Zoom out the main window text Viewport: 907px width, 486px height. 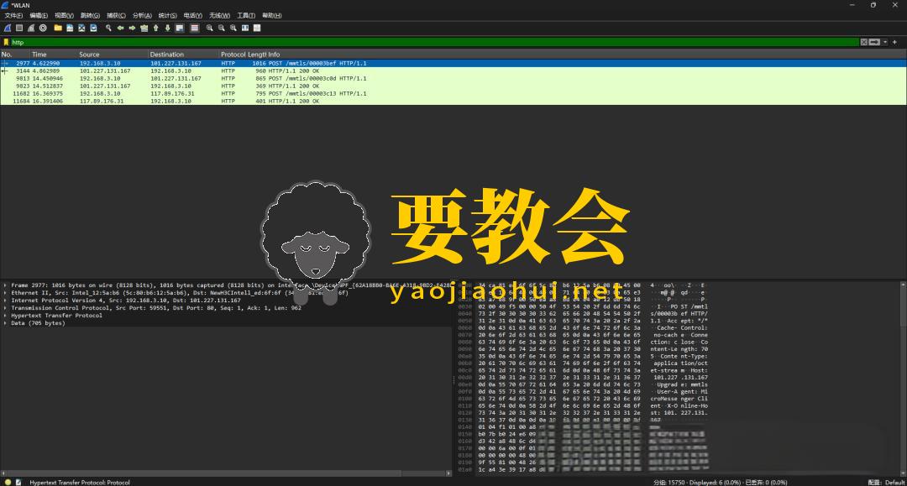[x=221, y=28]
